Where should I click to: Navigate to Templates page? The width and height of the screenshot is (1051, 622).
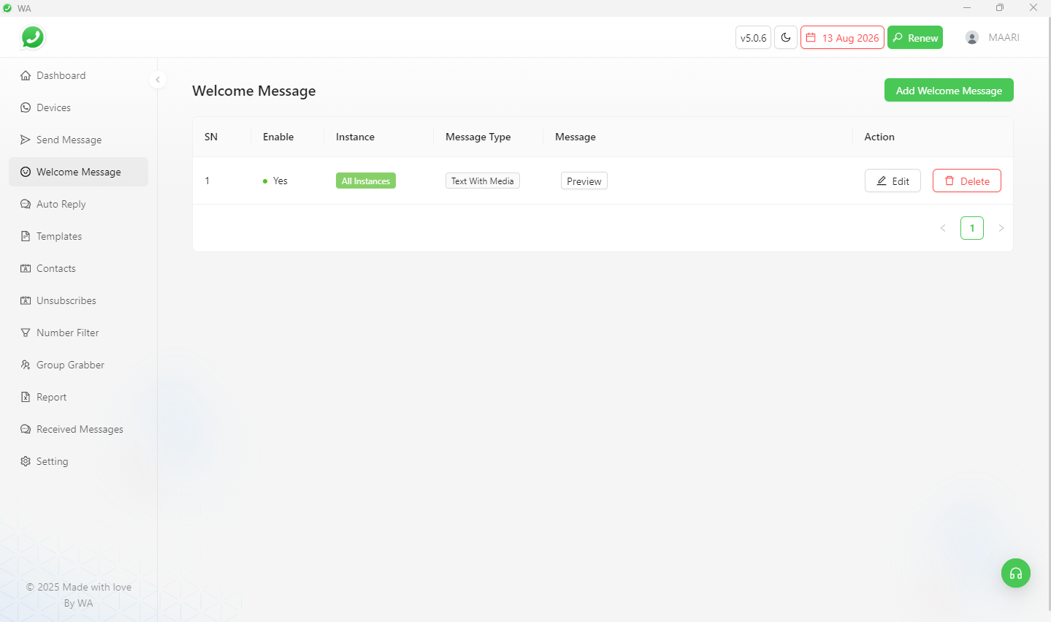coord(59,236)
